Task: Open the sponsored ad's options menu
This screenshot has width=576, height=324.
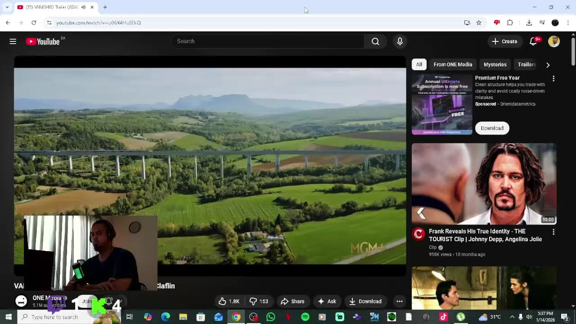Action: [553, 79]
